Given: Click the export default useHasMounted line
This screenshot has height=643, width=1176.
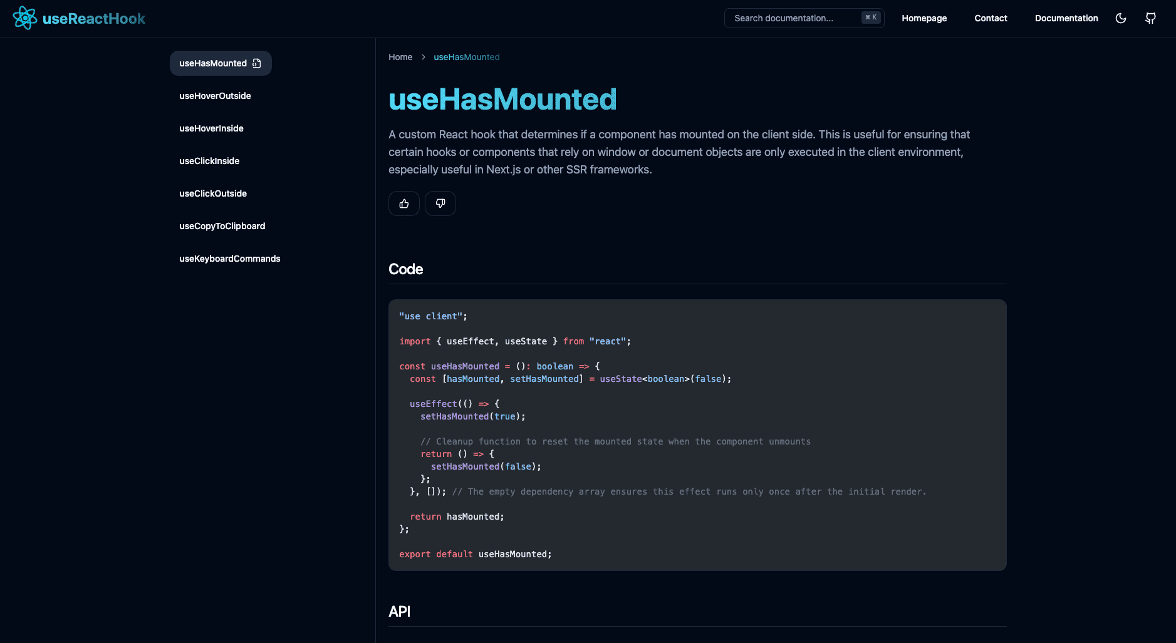Looking at the screenshot, I should point(476,554).
